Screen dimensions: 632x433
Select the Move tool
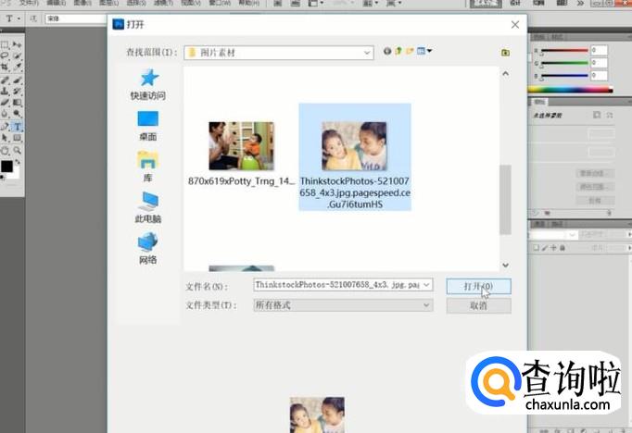coord(17,44)
